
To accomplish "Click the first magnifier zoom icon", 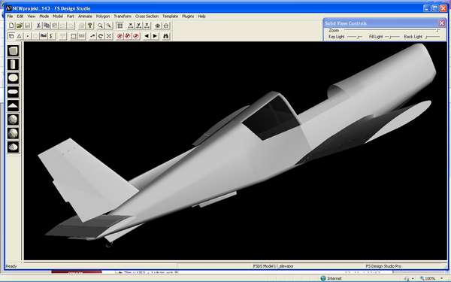I will pyautogui.click(x=100, y=26).
